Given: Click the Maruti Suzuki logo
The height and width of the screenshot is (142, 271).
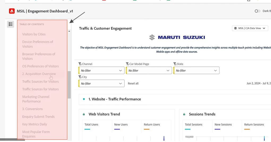Looking at the screenshot, I should coord(177,37).
